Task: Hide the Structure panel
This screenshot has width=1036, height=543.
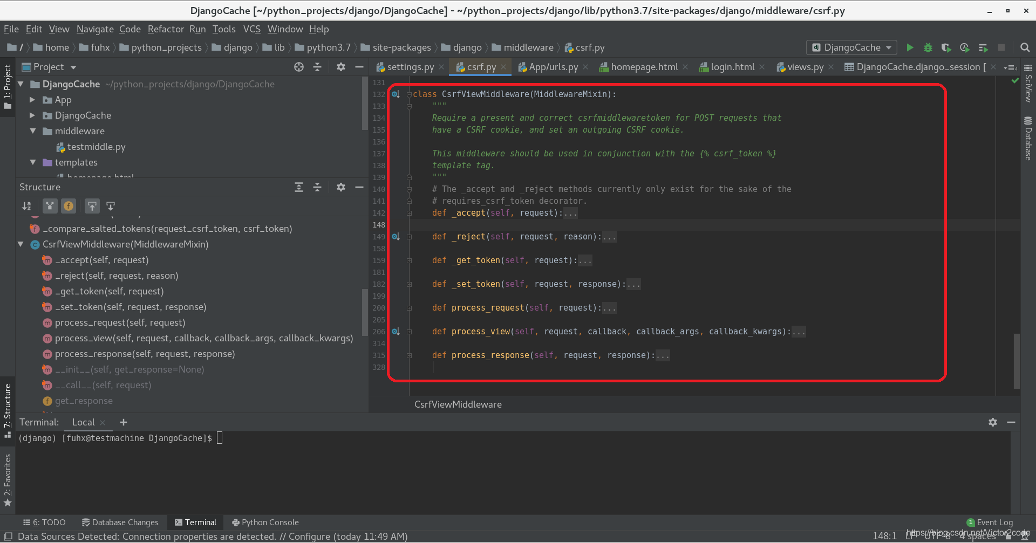Action: coord(359,187)
